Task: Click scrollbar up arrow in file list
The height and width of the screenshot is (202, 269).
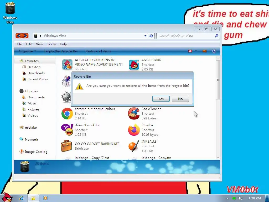Action: (218, 58)
